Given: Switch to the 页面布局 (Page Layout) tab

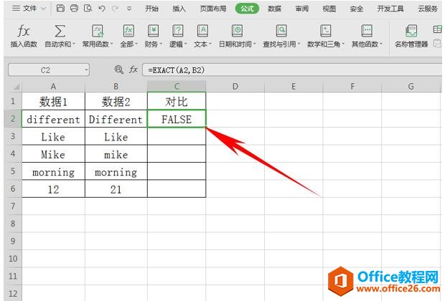Looking at the screenshot, I should tap(213, 9).
